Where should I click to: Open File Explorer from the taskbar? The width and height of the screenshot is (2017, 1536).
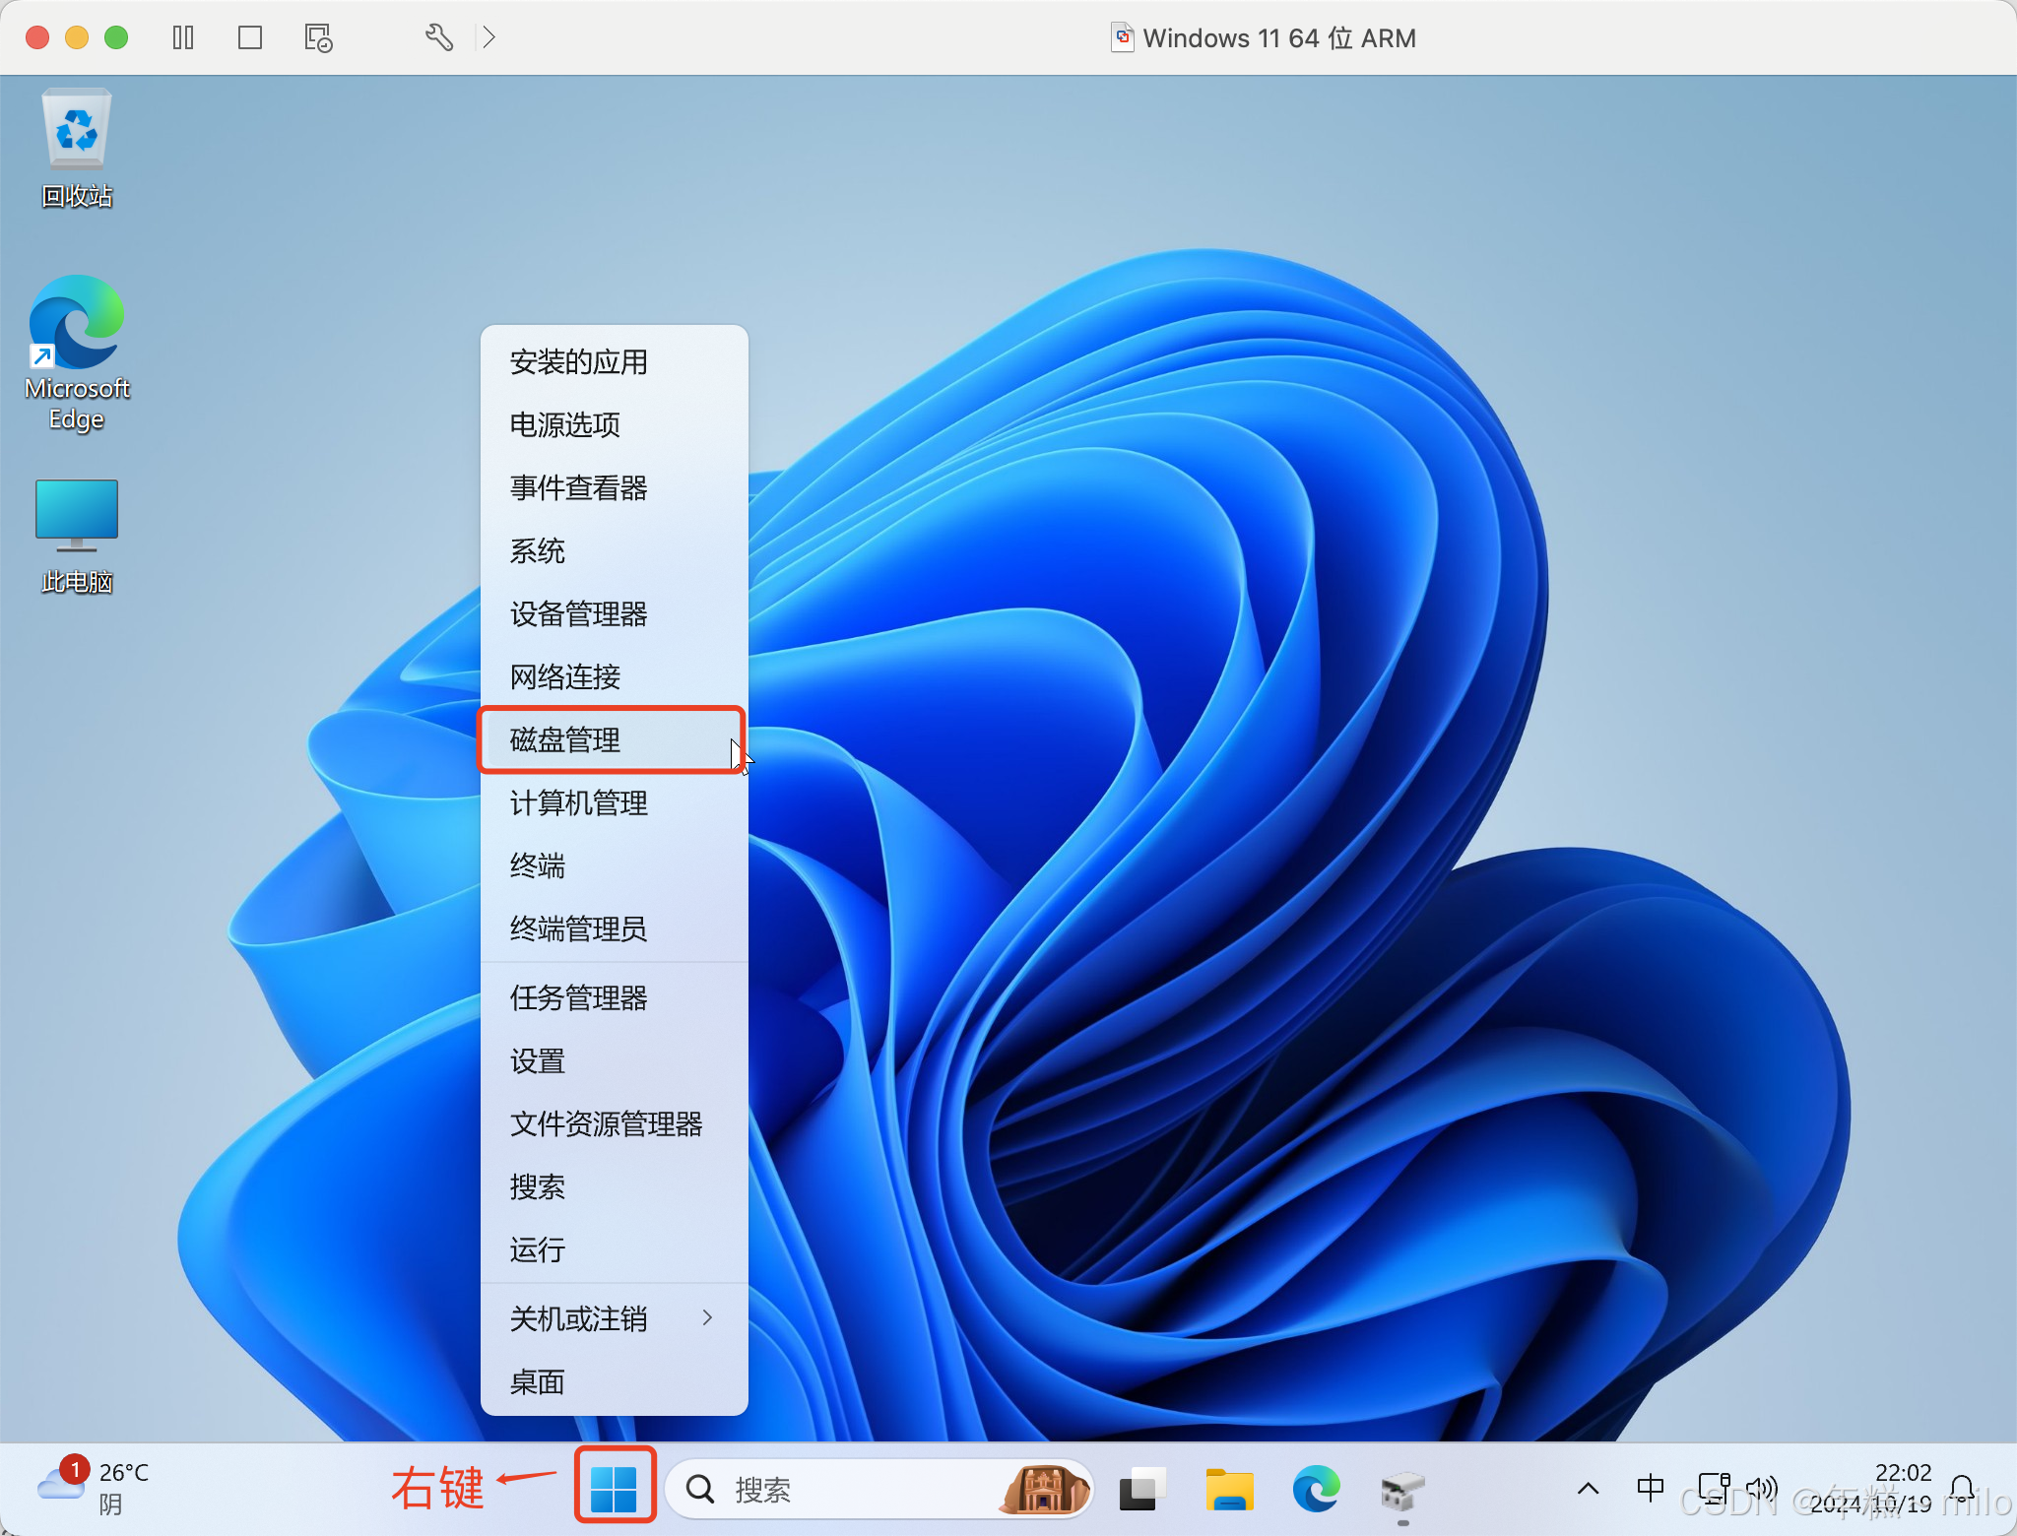(1229, 1490)
